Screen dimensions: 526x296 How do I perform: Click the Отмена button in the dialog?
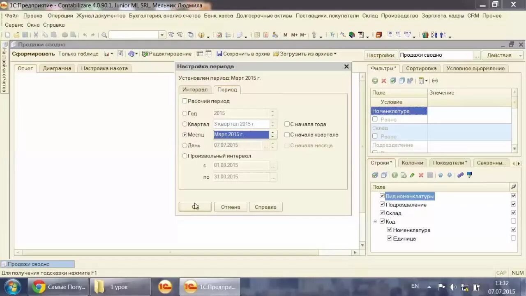231,207
